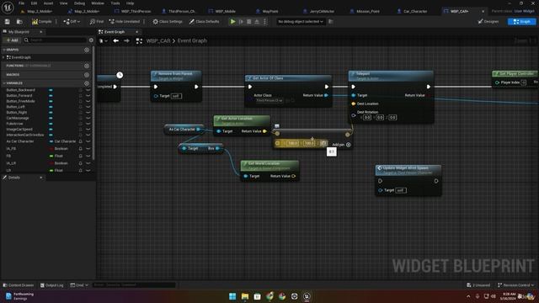
Task: Add a new variable with plus icon
Action: coord(87,83)
